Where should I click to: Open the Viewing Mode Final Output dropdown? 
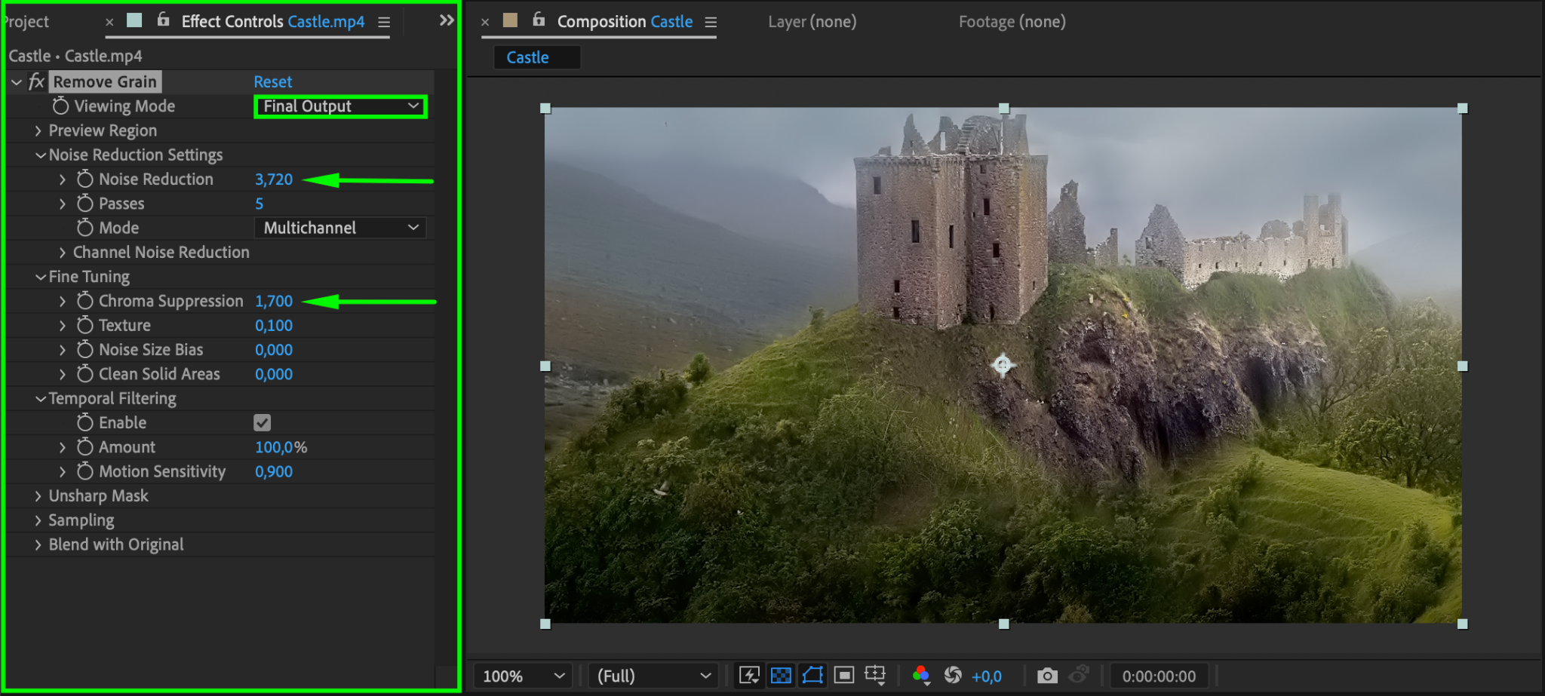pyautogui.click(x=340, y=106)
